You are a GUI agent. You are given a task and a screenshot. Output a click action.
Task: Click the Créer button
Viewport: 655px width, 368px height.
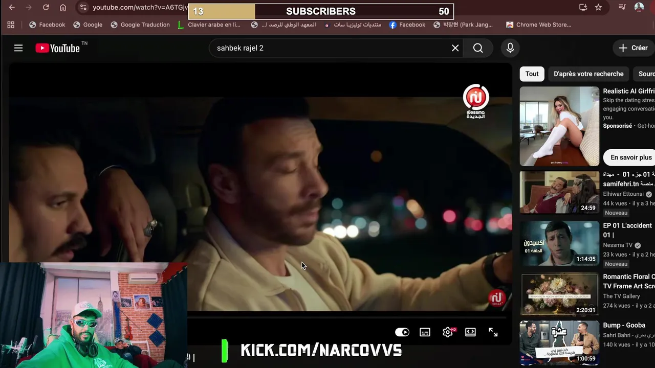[x=634, y=48]
